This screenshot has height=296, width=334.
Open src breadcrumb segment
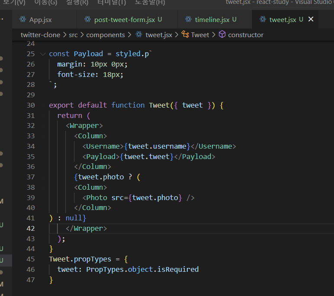(73, 35)
